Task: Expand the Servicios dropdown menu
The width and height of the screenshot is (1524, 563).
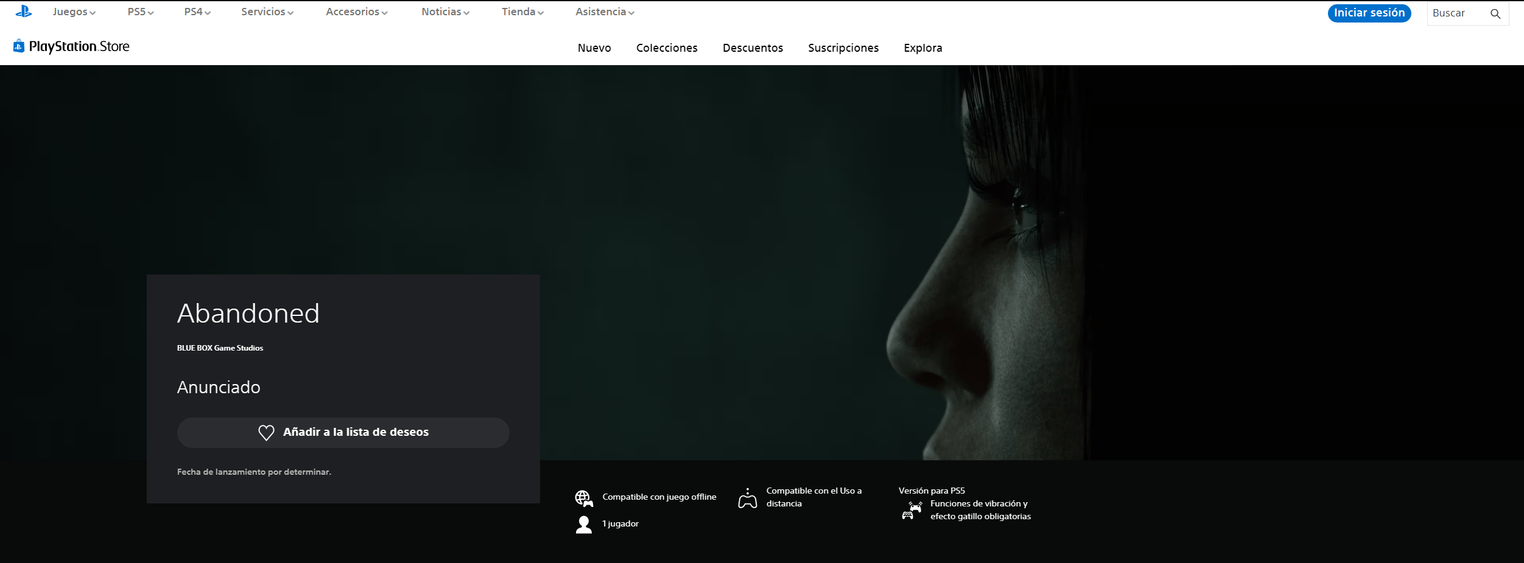Action: 267,12
